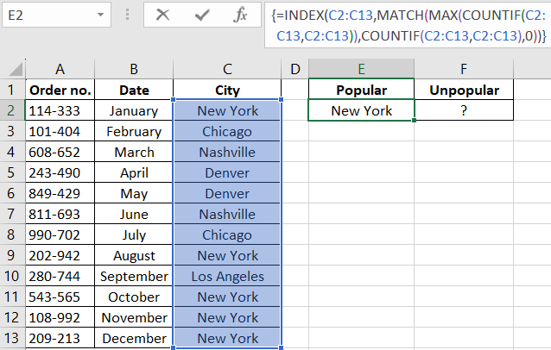The height and width of the screenshot is (350, 551).
Task: Click the Enter checkmark formula icon
Action: click(202, 16)
